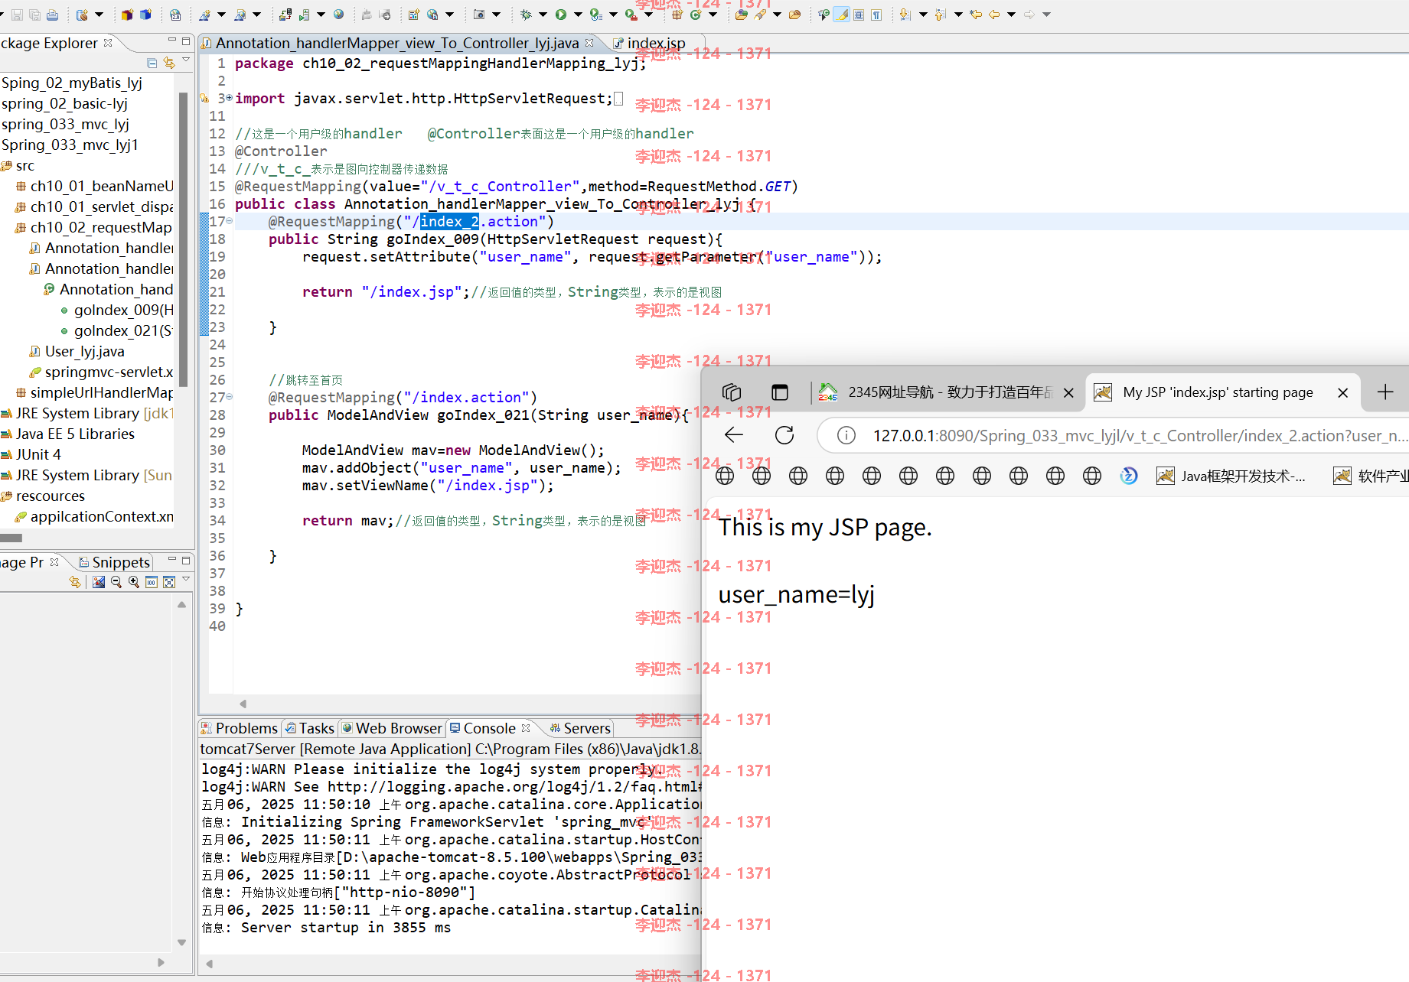Screen dimensions: 1409x982
Task: Close the 2345网址导航 browser tab
Action: 1068,392
